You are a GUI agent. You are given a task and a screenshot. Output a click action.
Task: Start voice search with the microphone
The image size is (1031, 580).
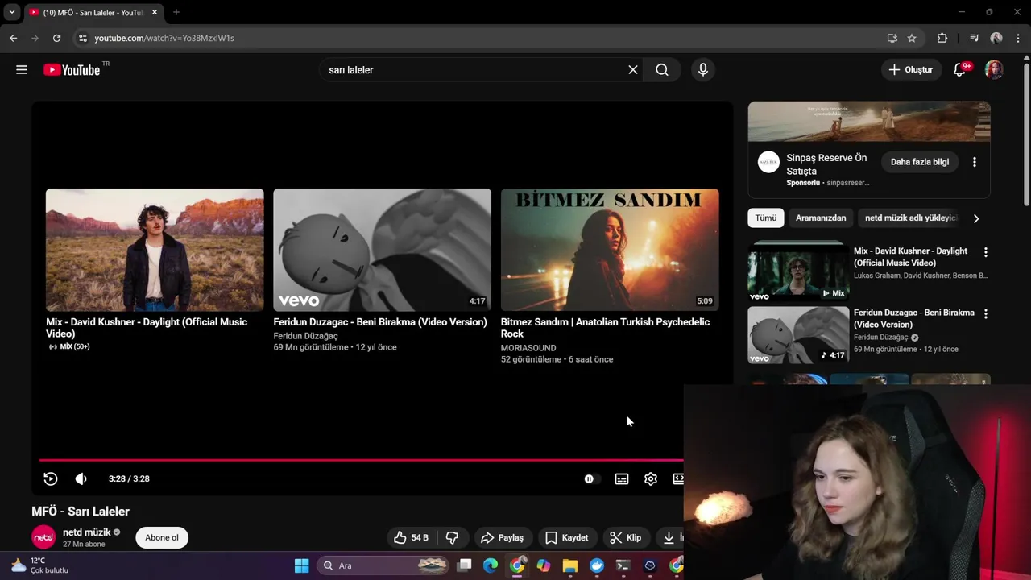pos(703,70)
